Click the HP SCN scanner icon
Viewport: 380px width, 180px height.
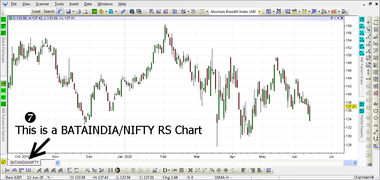click(362, 46)
